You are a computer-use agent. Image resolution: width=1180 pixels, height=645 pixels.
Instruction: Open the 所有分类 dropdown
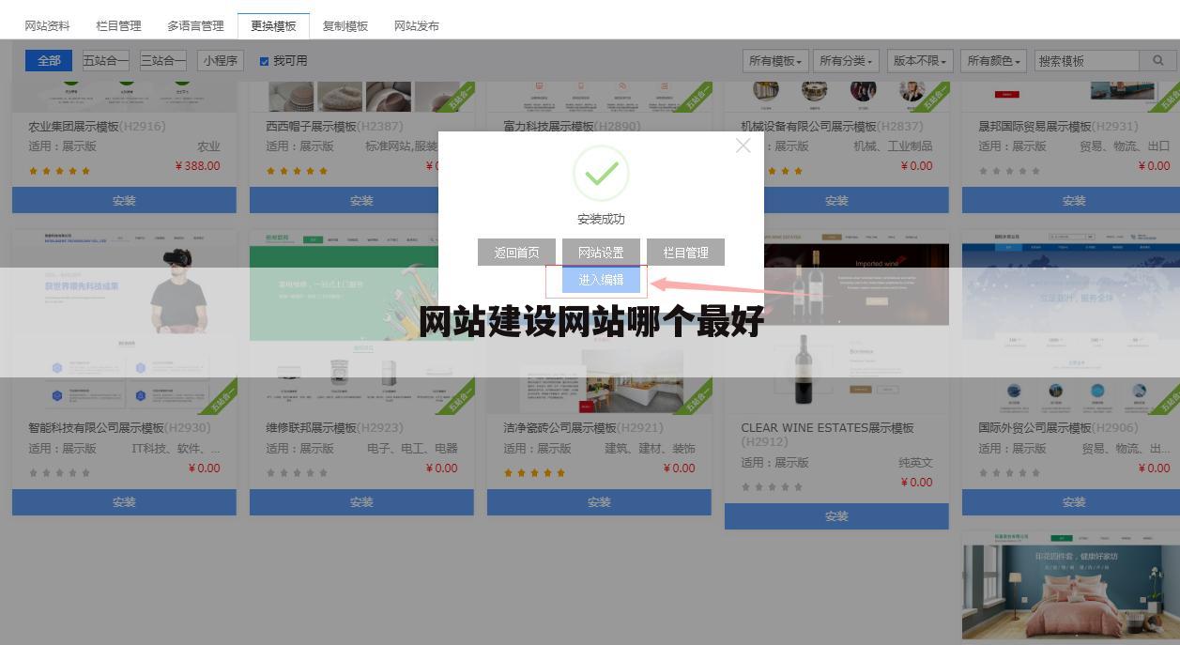[x=846, y=61]
